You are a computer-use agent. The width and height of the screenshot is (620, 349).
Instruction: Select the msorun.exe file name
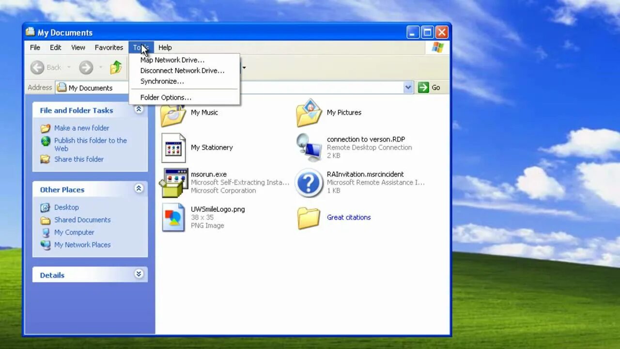209,174
